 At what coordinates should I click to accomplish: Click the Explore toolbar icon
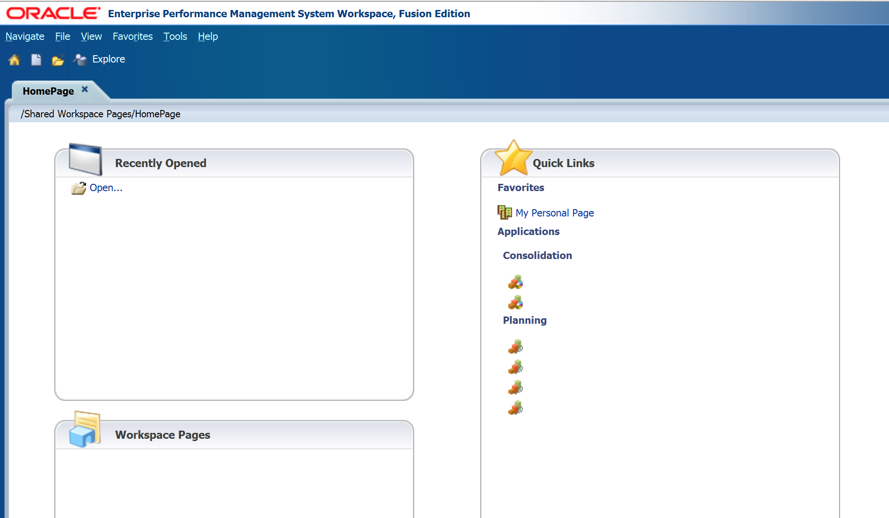tap(80, 59)
